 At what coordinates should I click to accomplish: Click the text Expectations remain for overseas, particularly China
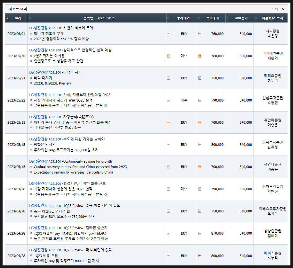[73, 172]
